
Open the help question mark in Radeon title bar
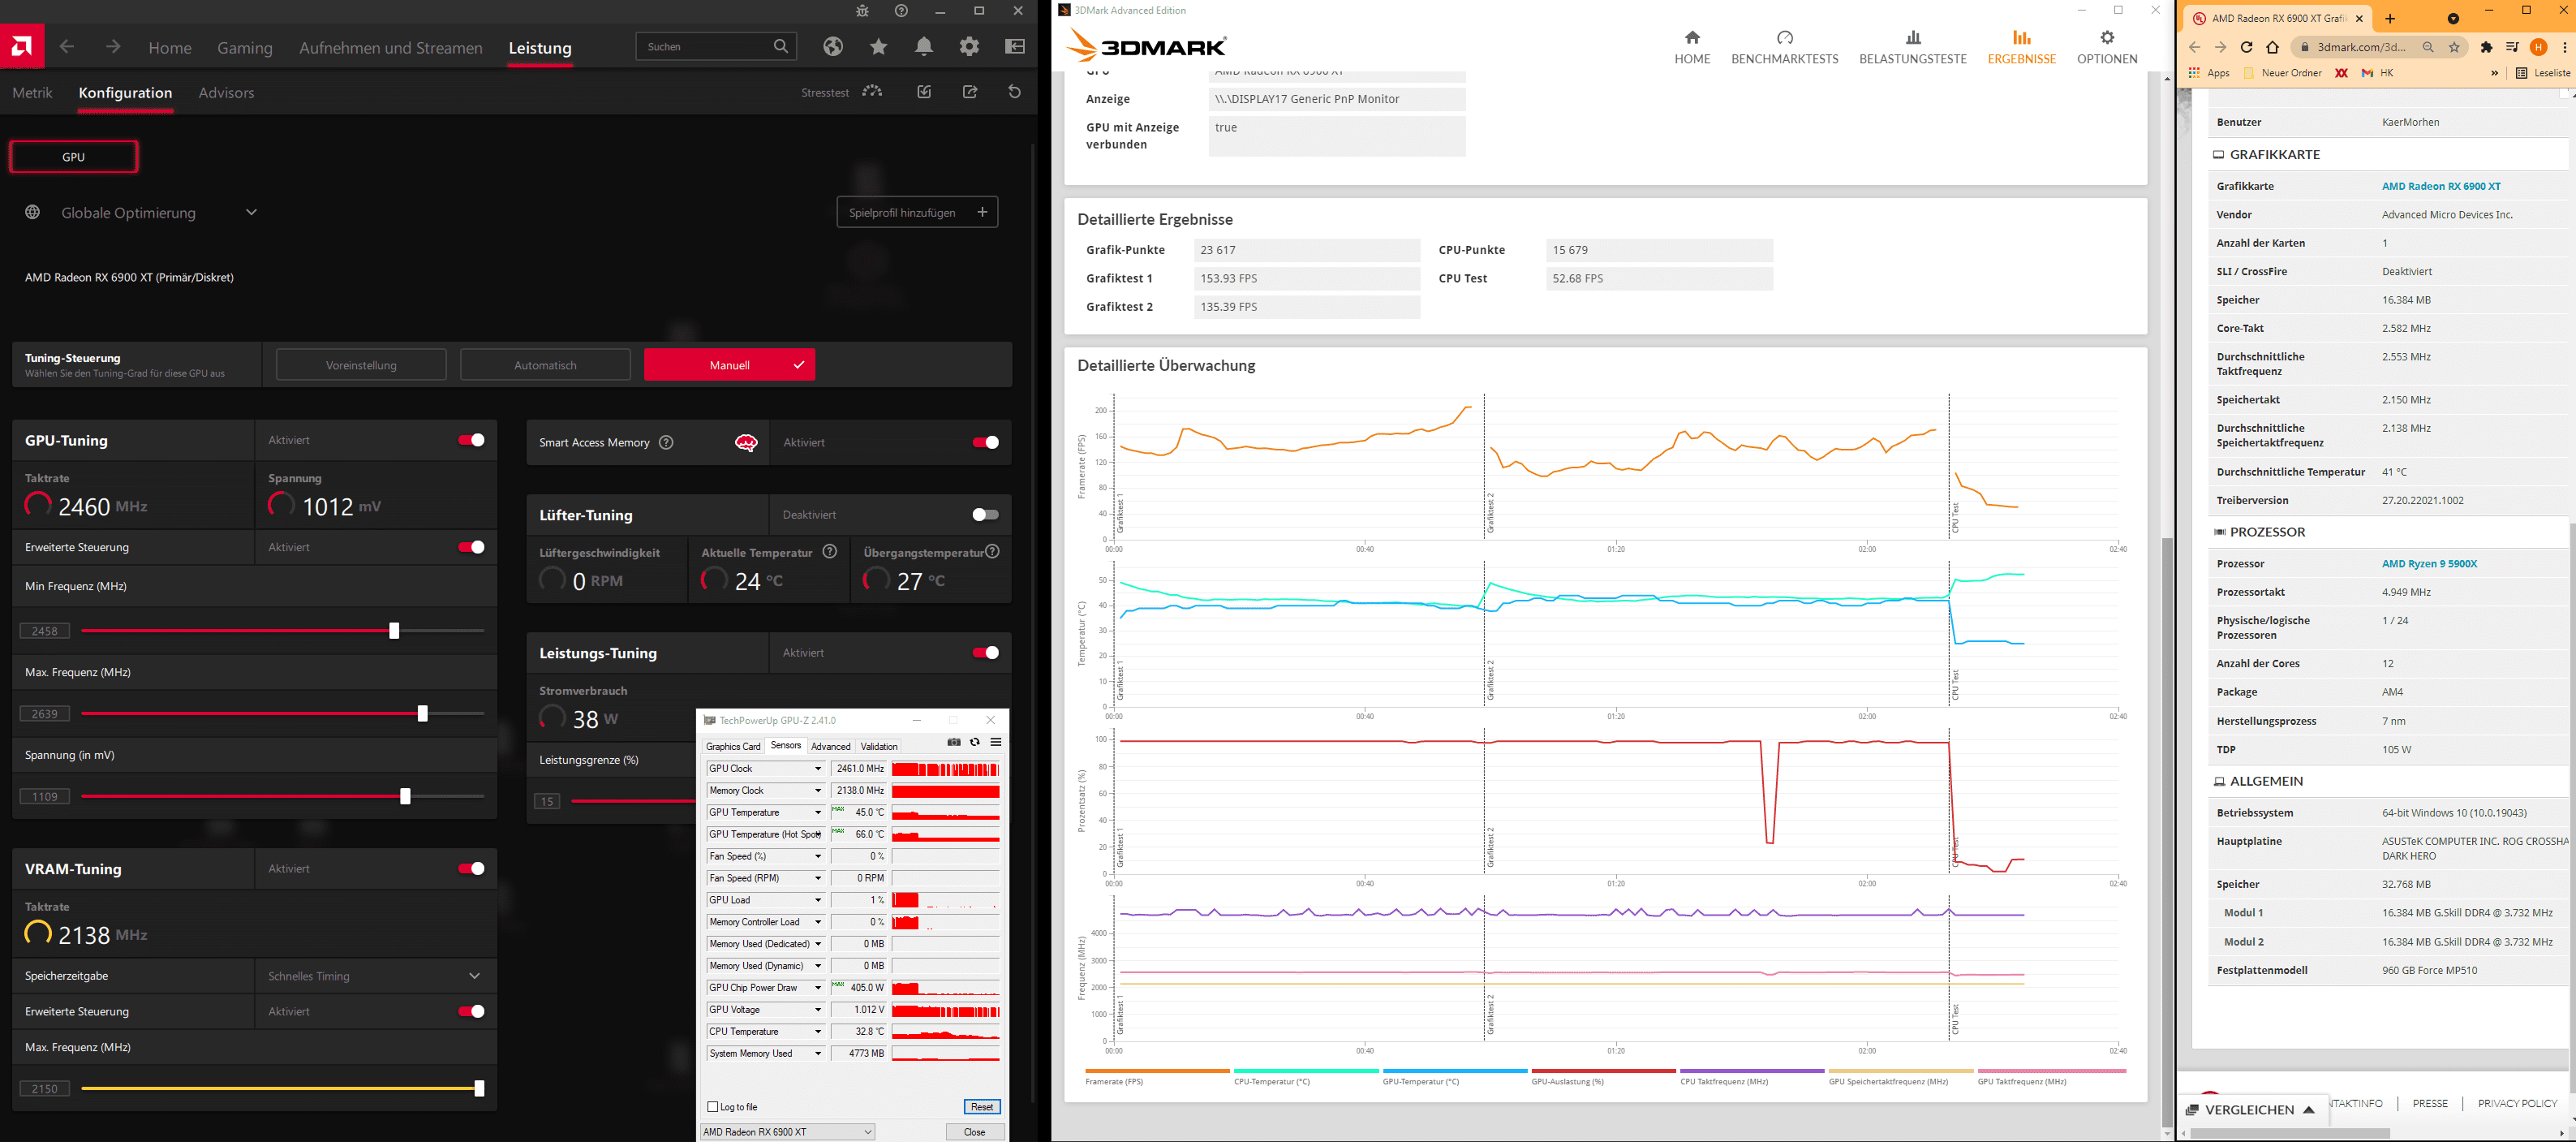(901, 11)
